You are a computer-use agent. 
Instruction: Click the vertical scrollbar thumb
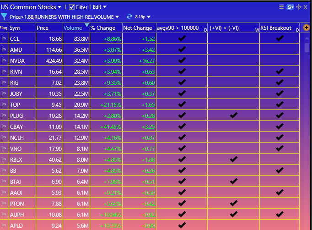click(307, 48)
